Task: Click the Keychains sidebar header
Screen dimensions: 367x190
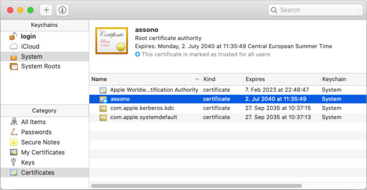Action: click(x=44, y=25)
